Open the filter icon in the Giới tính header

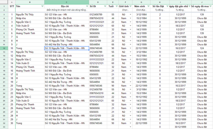click(131, 6)
